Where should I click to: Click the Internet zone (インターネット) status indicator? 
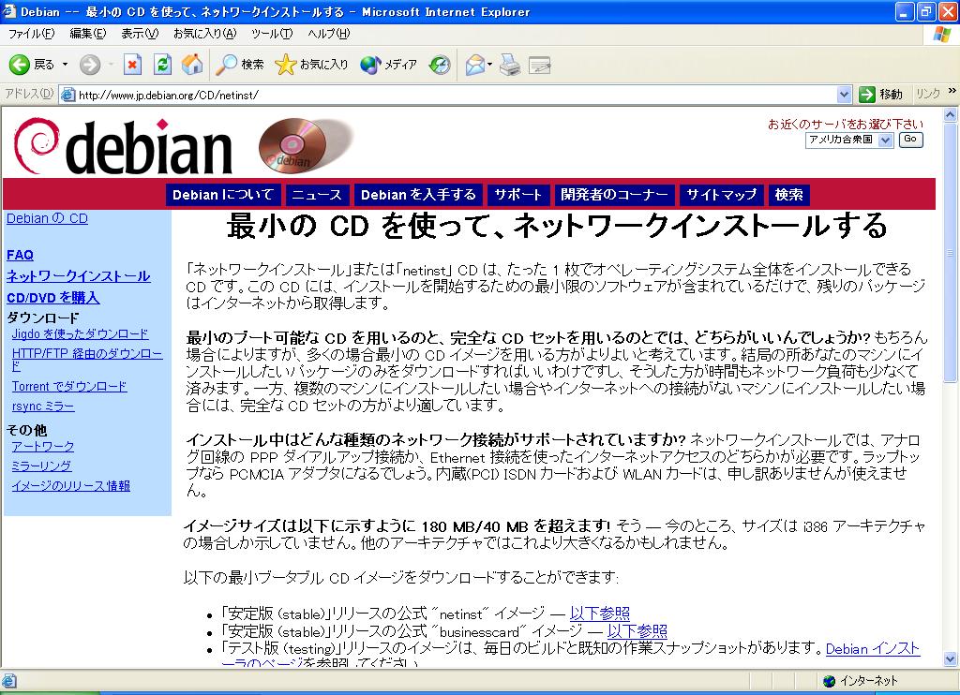pyautogui.click(x=861, y=681)
